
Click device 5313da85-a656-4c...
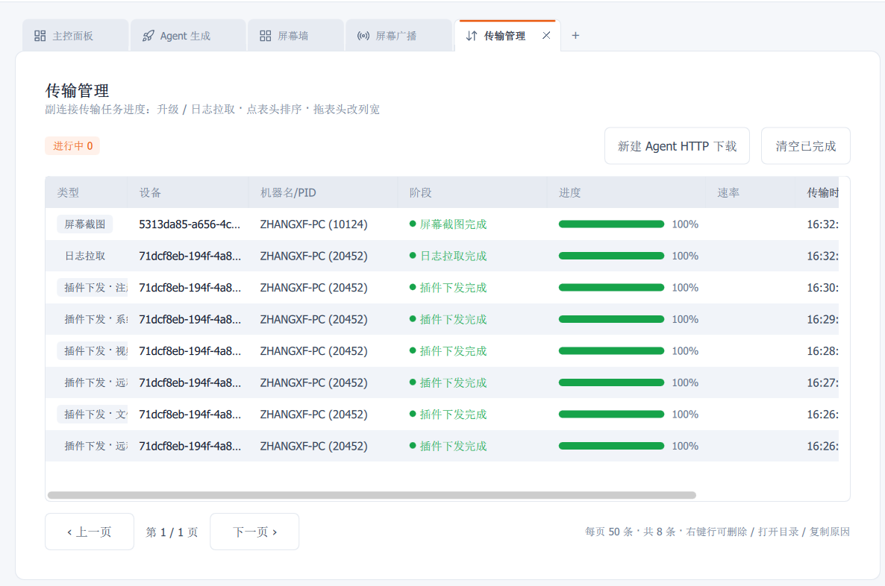click(x=190, y=224)
